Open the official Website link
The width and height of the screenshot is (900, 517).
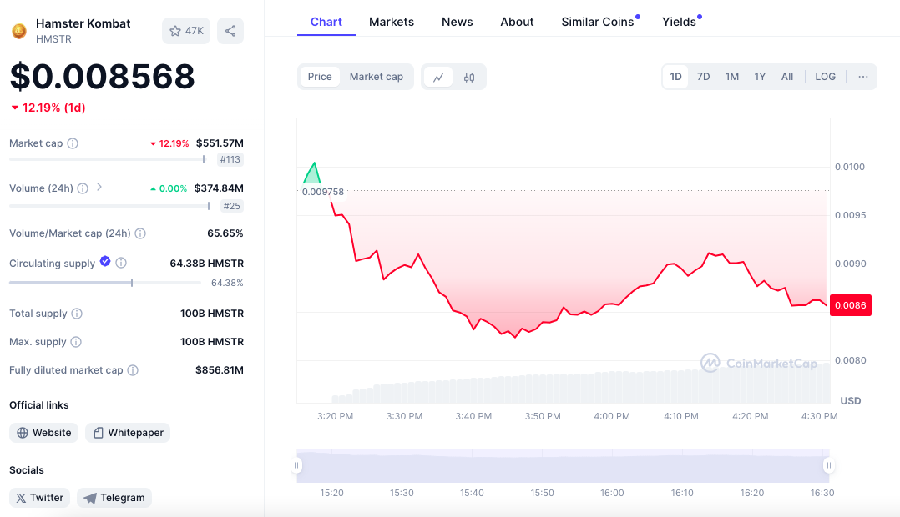click(x=43, y=433)
